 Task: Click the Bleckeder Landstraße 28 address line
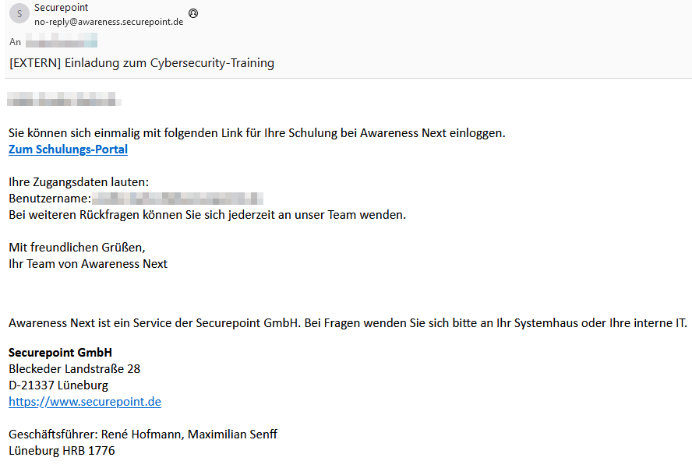pyautogui.click(x=74, y=368)
